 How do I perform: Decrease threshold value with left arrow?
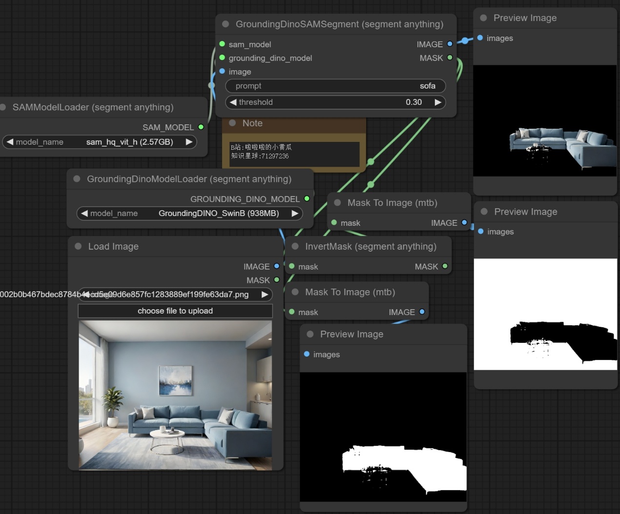click(233, 102)
